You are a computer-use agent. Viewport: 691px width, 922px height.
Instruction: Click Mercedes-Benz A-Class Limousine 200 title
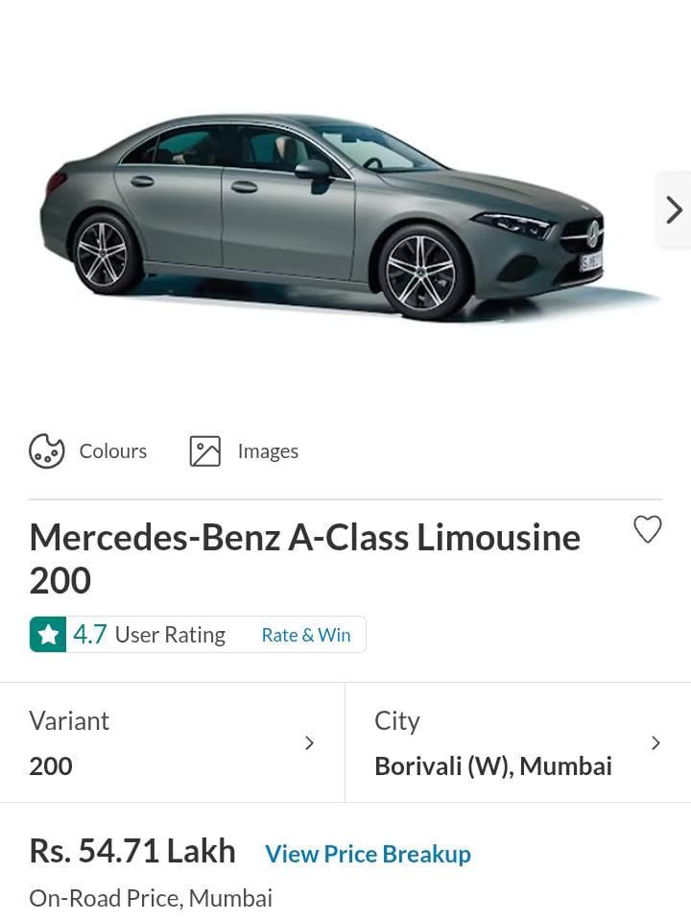[305, 559]
